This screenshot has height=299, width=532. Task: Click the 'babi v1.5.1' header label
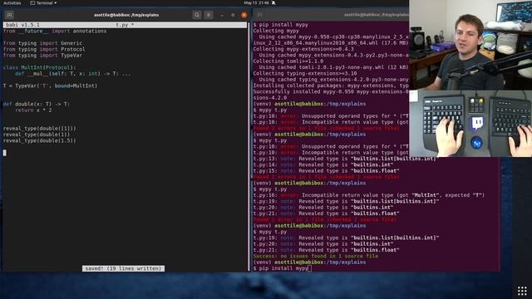(22, 25)
